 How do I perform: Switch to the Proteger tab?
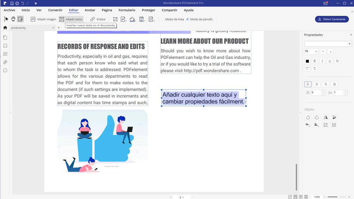coord(148,10)
